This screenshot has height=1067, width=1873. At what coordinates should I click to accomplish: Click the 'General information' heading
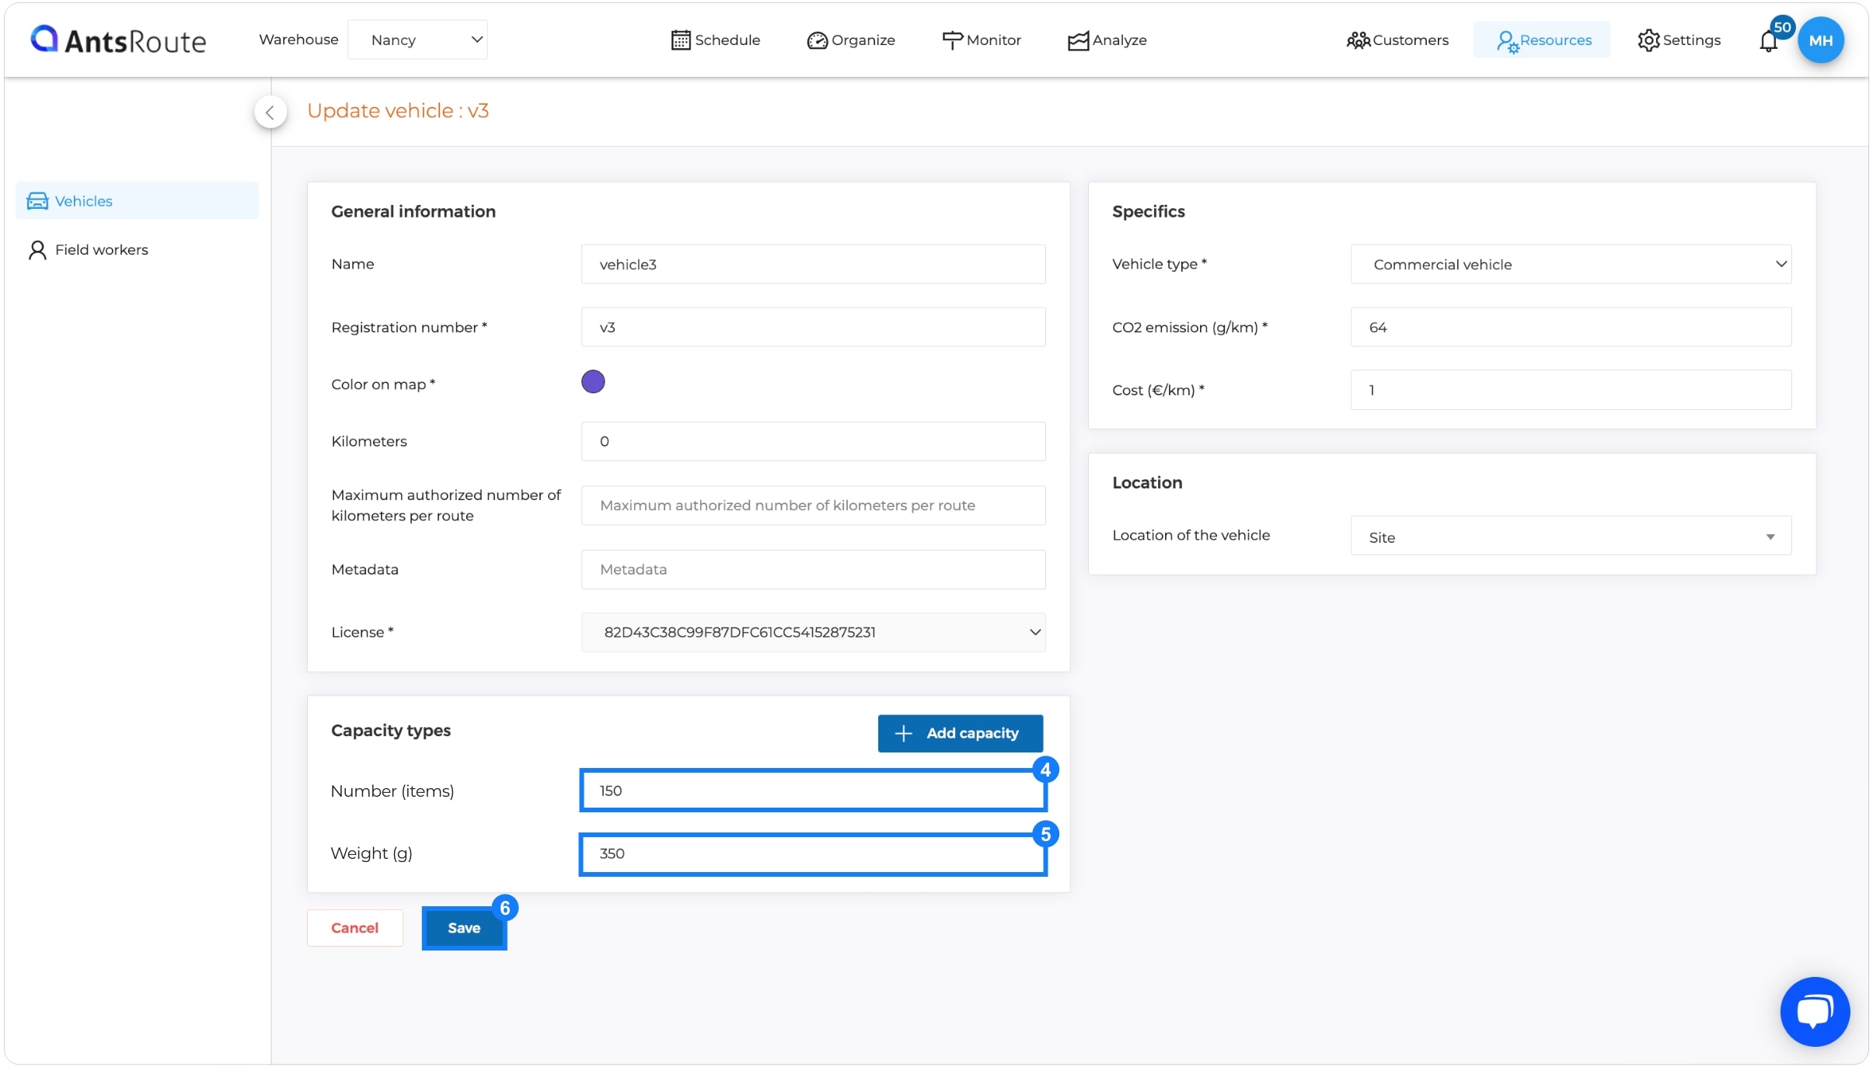pos(413,211)
